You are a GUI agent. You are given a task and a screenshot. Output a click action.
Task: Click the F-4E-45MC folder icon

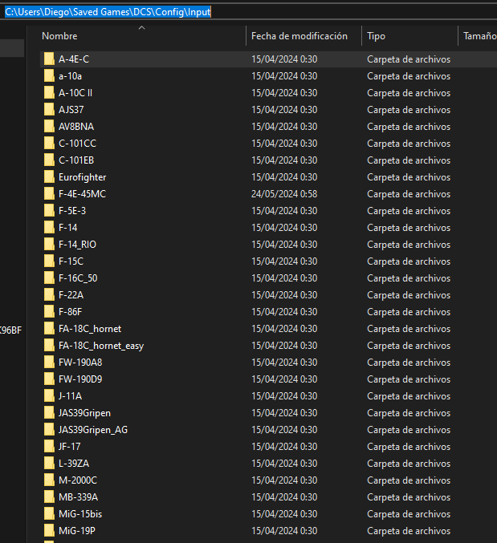(49, 194)
